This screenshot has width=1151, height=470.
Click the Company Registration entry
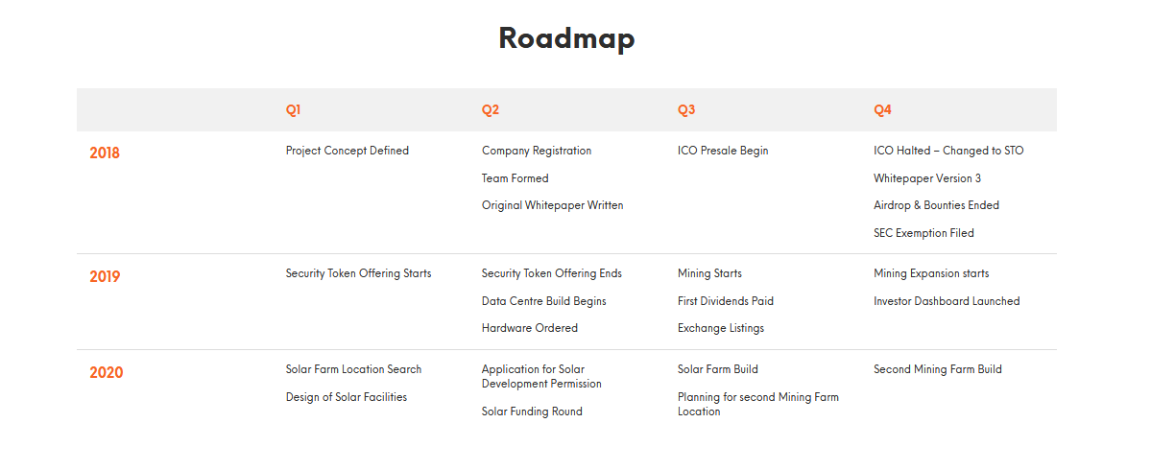pos(537,151)
